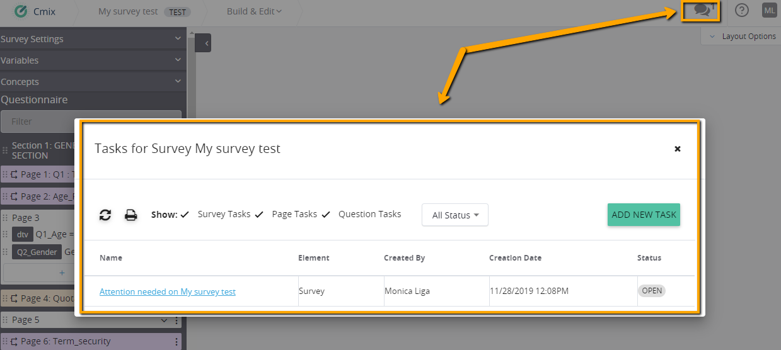Open Page 6 Term_security options menu

tap(176, 342)
